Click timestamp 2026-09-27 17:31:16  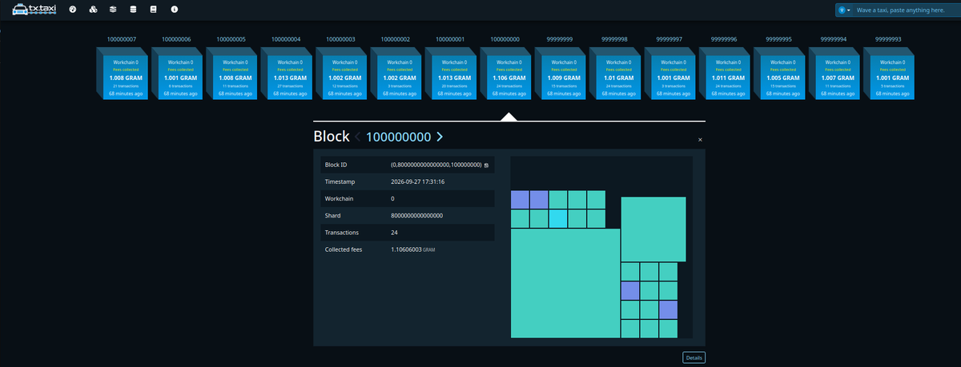coord(417,182)
